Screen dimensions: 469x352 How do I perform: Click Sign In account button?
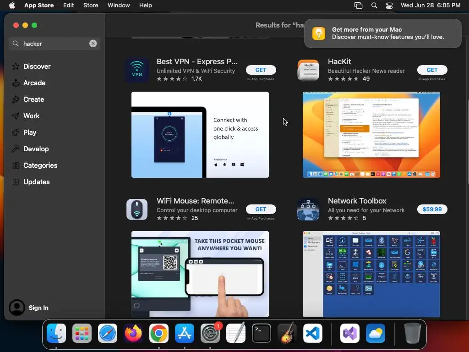tap(29, 308)
